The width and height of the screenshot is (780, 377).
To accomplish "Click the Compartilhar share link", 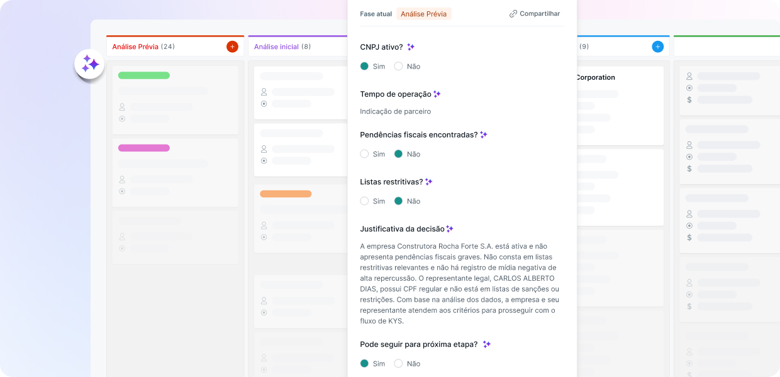I will pyautogui.click(x=535, y=14).
